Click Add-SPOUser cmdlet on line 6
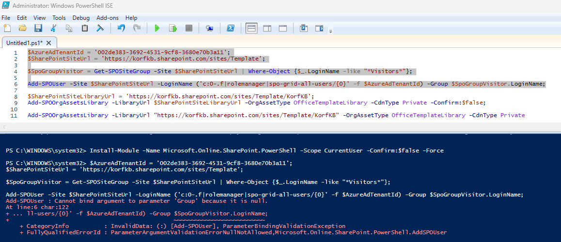The width and height of the screenshot is (561, 242). [47, 84]
